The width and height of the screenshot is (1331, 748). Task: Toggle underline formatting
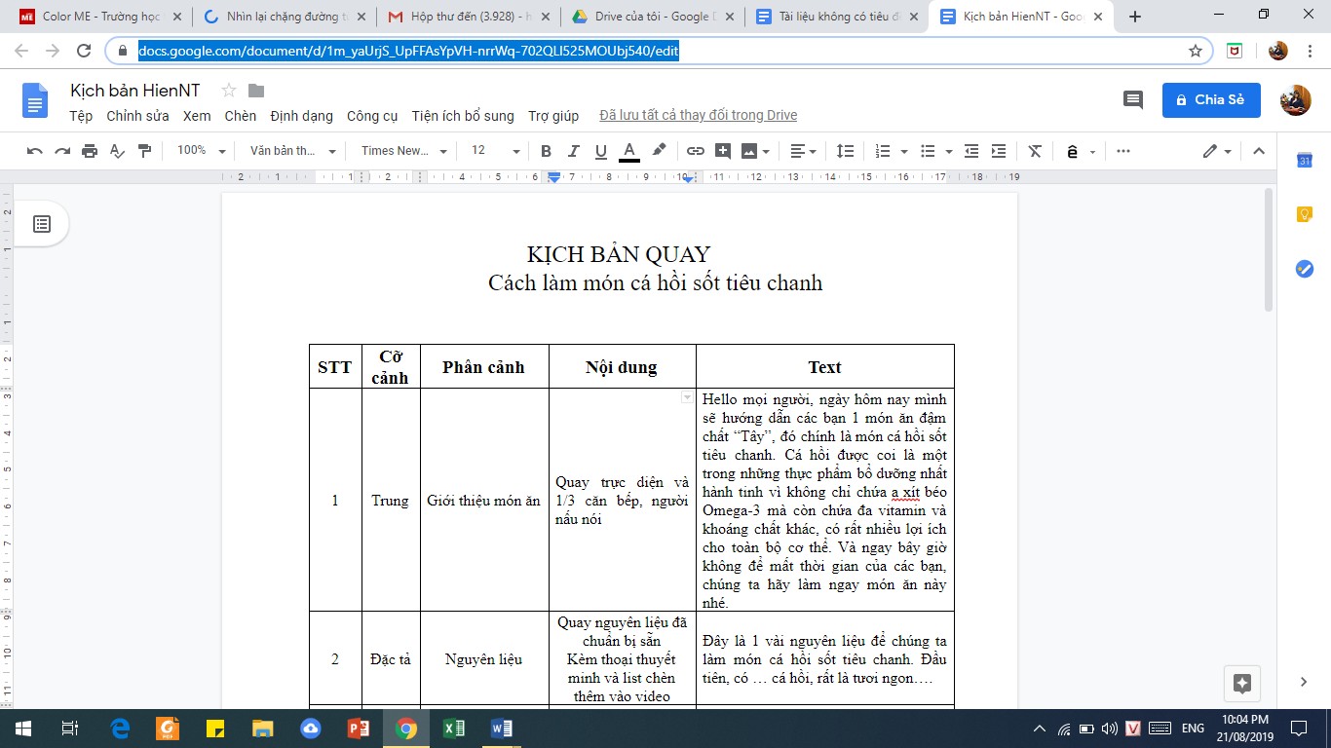[x=600, y=151]
